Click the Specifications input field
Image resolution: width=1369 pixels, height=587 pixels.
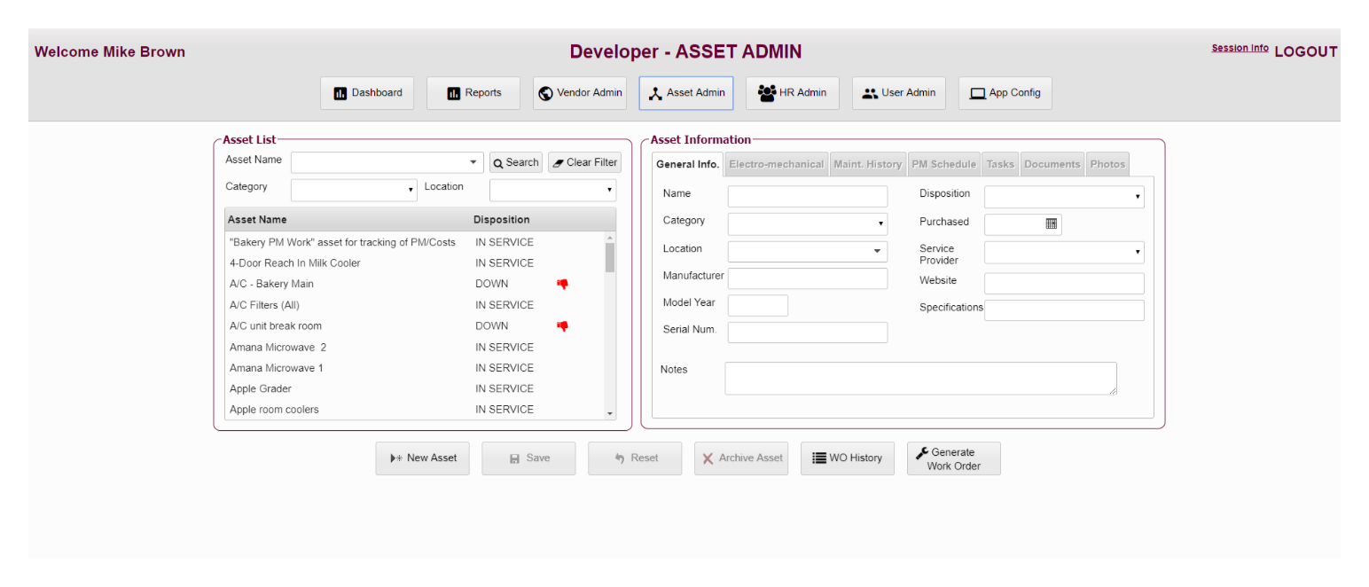(1064, 309)
